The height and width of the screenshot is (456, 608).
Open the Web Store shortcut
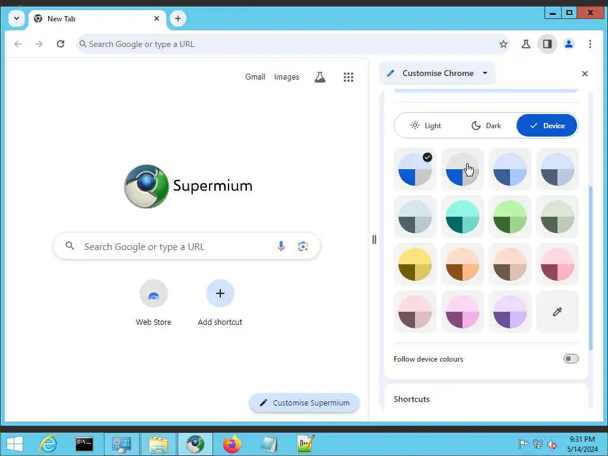pos(154,303)
